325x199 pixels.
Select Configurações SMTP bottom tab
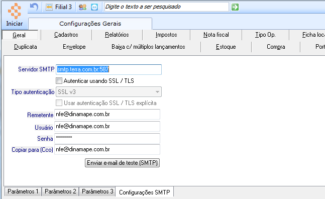(x=145, y=192)
